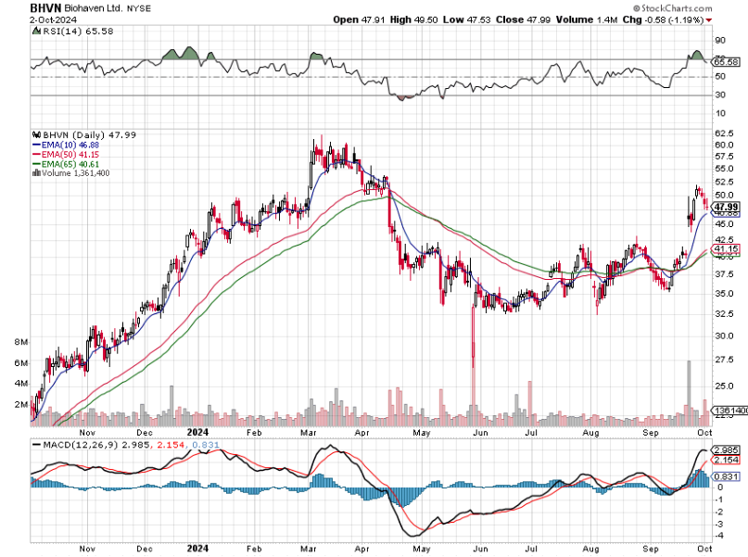Click the 25.0 price axis label
748x557 pixels.
coord(724,386)
